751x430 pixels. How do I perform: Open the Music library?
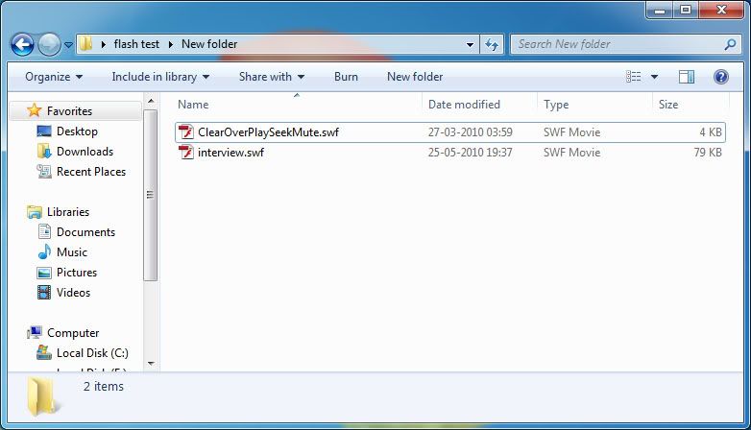pyautogui.click(x=72, y=251)
